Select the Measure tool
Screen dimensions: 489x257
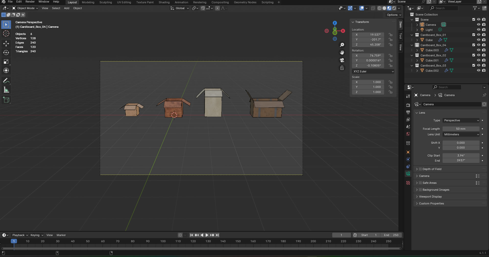[x=6, y=90]
